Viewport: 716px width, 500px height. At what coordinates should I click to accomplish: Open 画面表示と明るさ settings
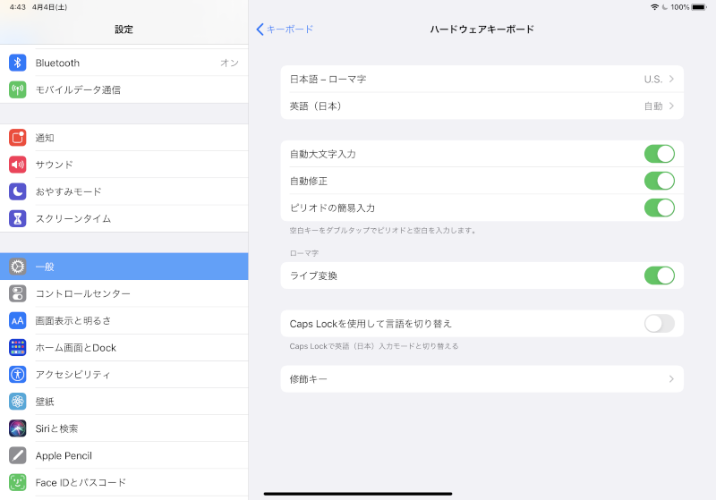(124, 320)
